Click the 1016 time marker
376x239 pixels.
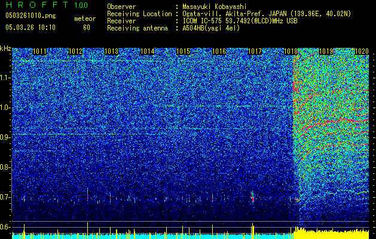(x=219, y=51)
